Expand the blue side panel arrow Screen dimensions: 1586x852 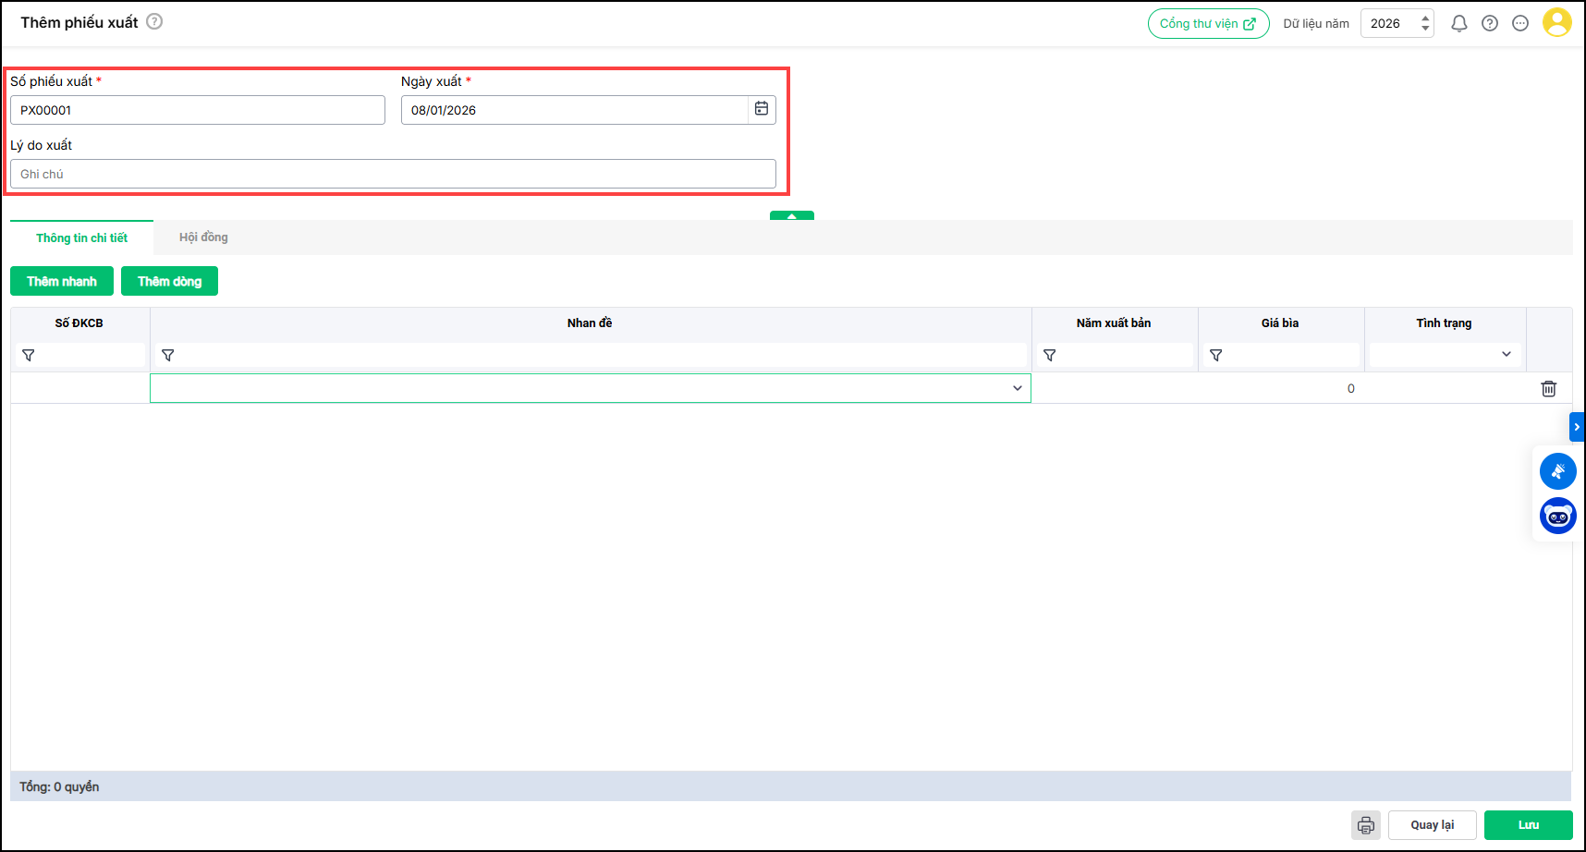click(x=1576, y=427)
